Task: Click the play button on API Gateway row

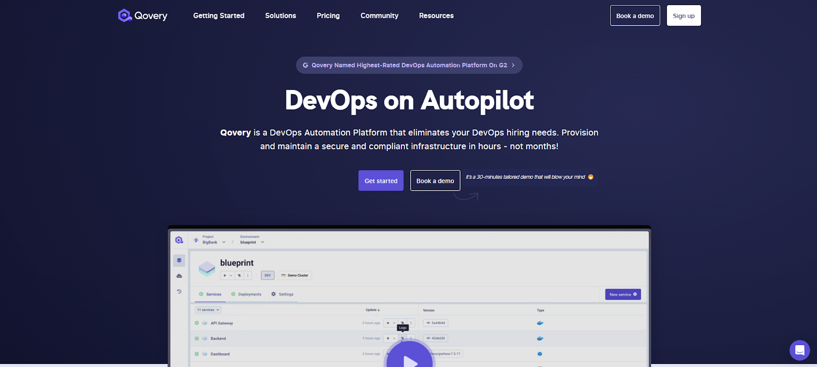Action: [388, 323]
